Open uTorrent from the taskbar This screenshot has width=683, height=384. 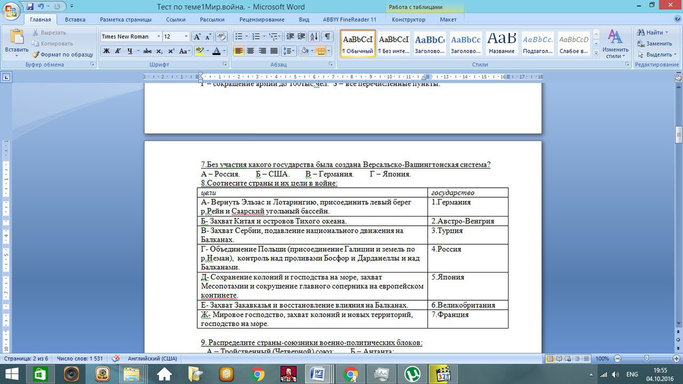click(x=412, y=373)
